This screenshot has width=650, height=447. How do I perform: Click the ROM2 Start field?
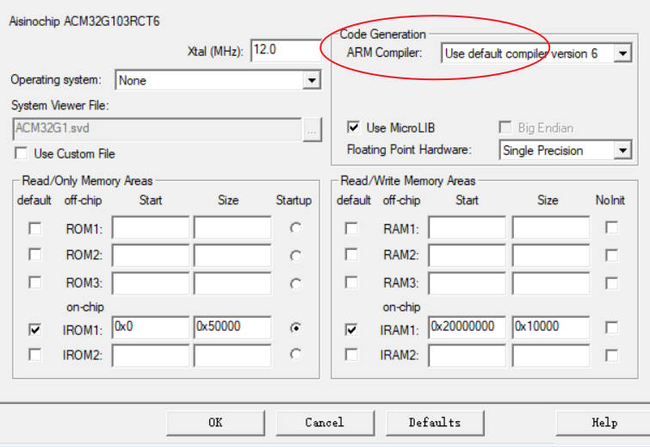(x=150, y=255)
